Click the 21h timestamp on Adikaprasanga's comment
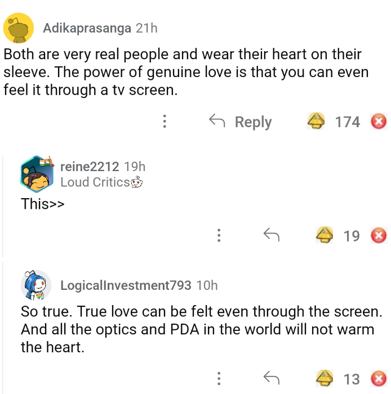This screenshot has width=391, height=394. (146, 28)
